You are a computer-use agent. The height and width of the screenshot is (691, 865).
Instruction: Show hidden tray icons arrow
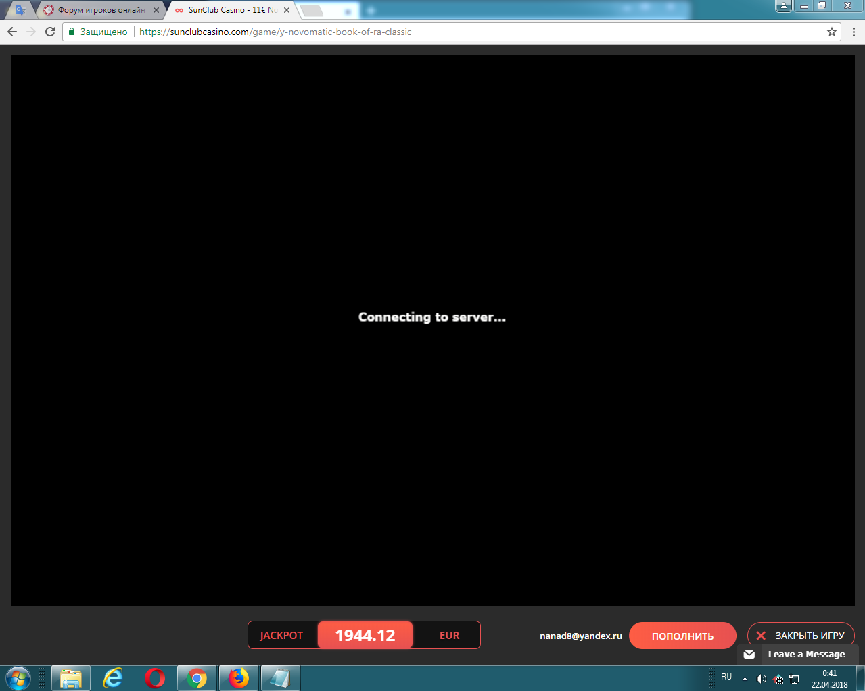point(745,679)
